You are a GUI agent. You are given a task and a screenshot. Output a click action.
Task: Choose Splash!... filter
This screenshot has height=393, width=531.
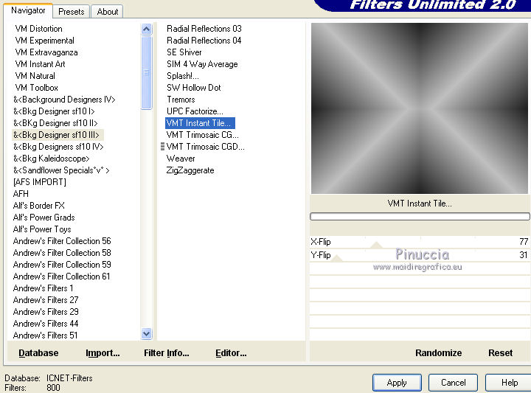[183, 76]
